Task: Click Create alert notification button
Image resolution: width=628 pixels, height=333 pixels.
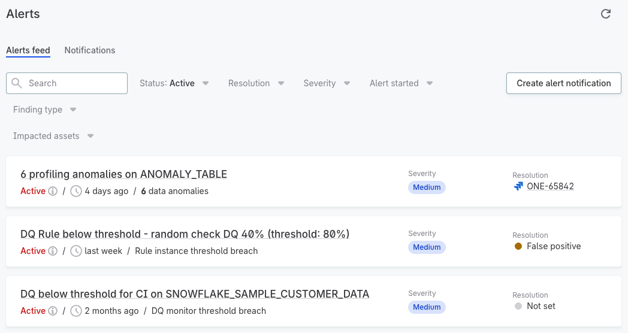Action: [x=563, y=83]
